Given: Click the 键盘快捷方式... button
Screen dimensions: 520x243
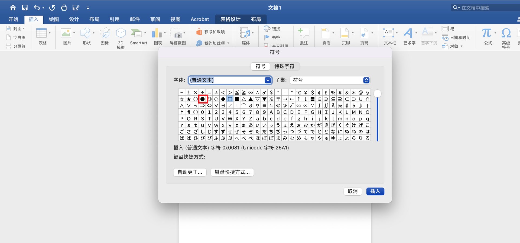Looking at the screenshot, I should (x=232, y=172).
